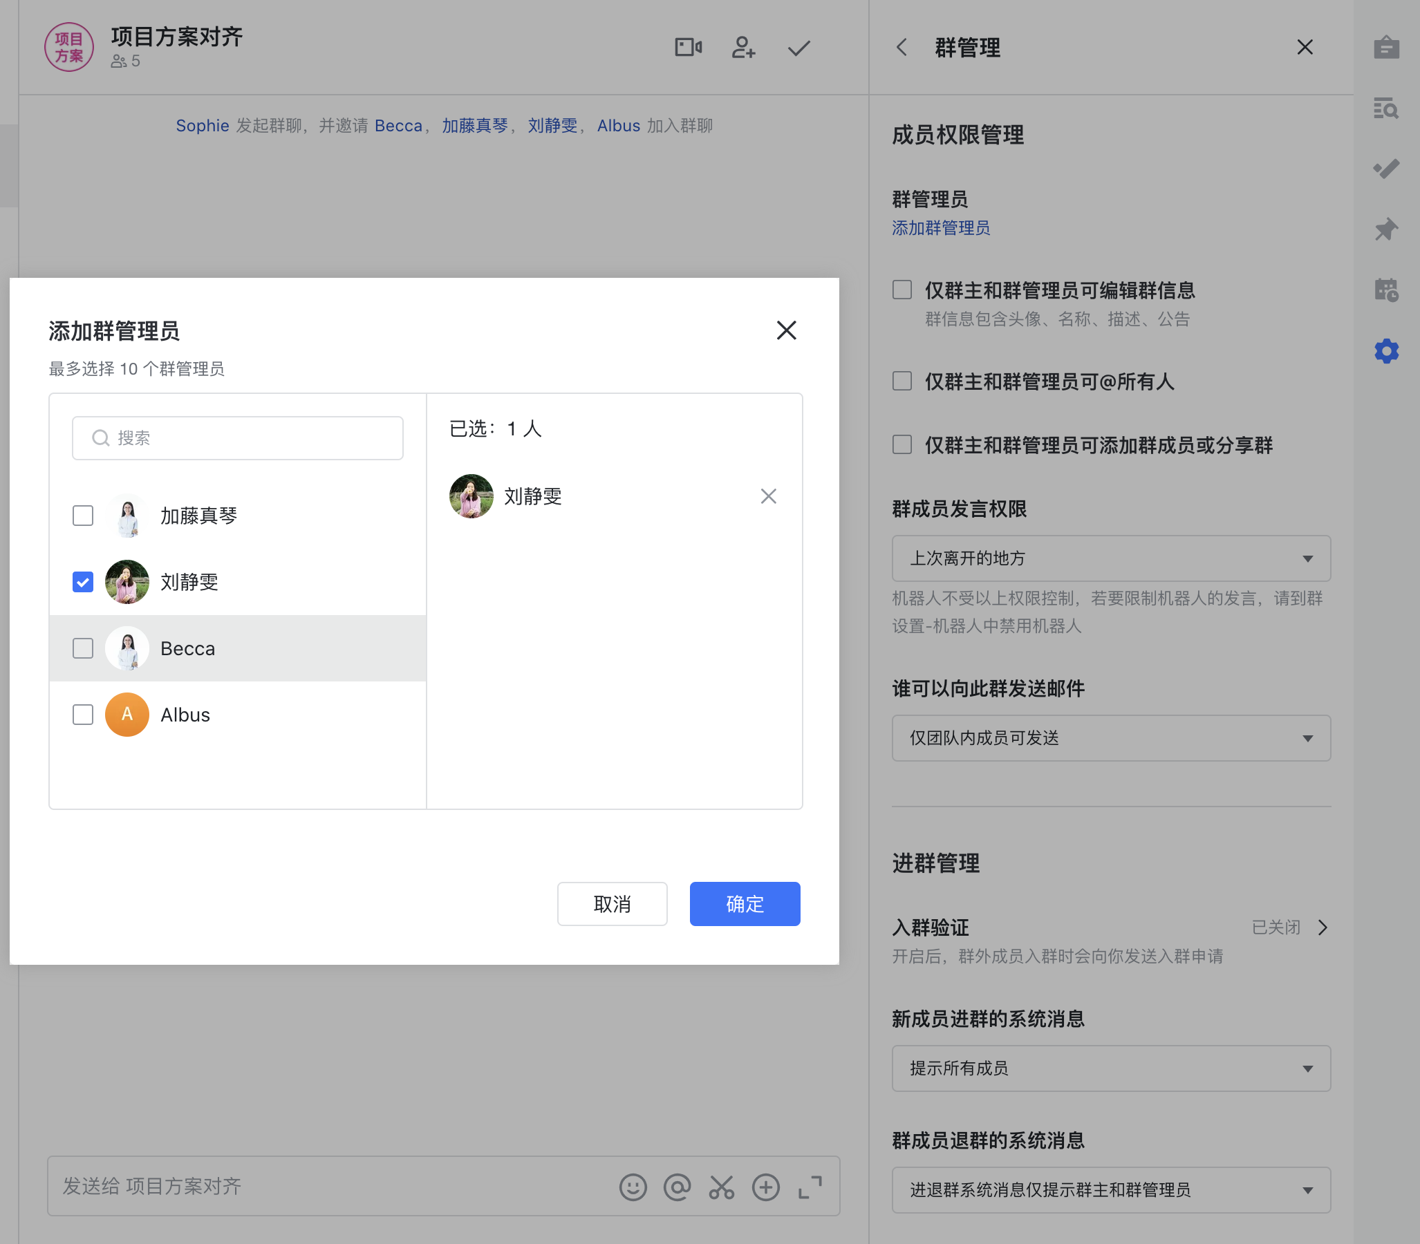
Task: Start a video meeting from the header
Action: pyautogui.click(x=687, y=47)
